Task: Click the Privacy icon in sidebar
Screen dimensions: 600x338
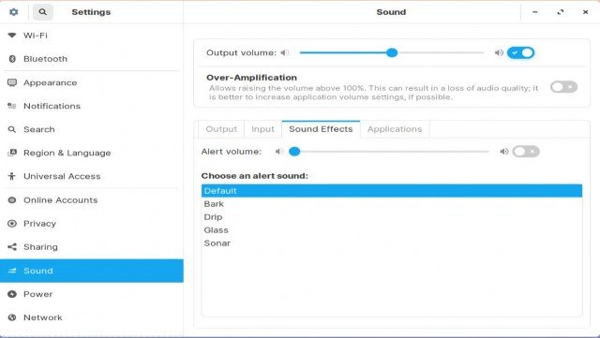Action: point(12,223)
